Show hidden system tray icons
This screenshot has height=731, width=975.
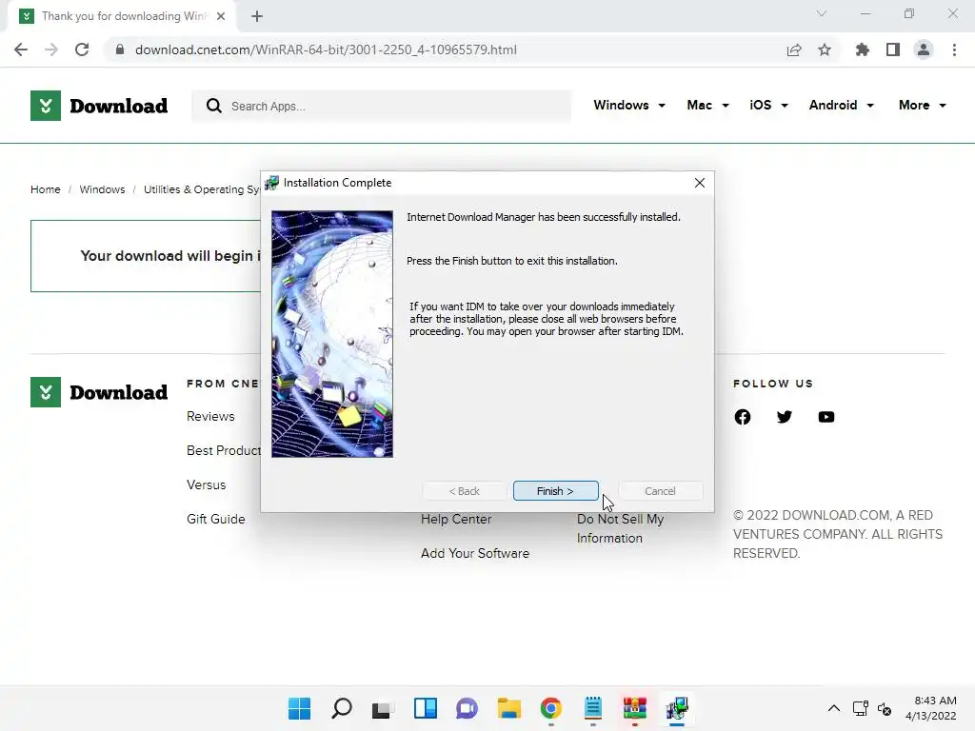coord(834,708)
